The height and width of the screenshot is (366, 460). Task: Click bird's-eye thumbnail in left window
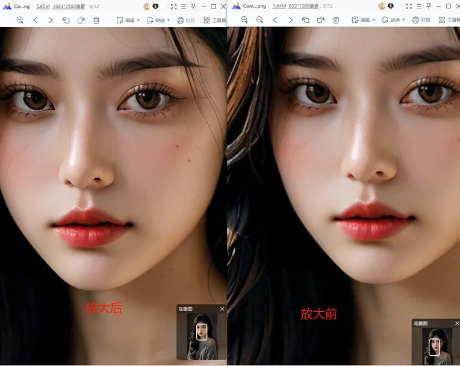(x=202, y=336)
